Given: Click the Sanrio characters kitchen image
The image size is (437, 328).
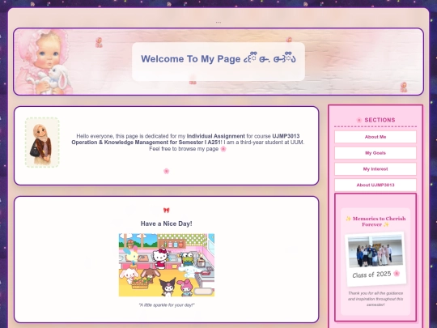Looking at the screenshot, I should [x=167, y=265].
